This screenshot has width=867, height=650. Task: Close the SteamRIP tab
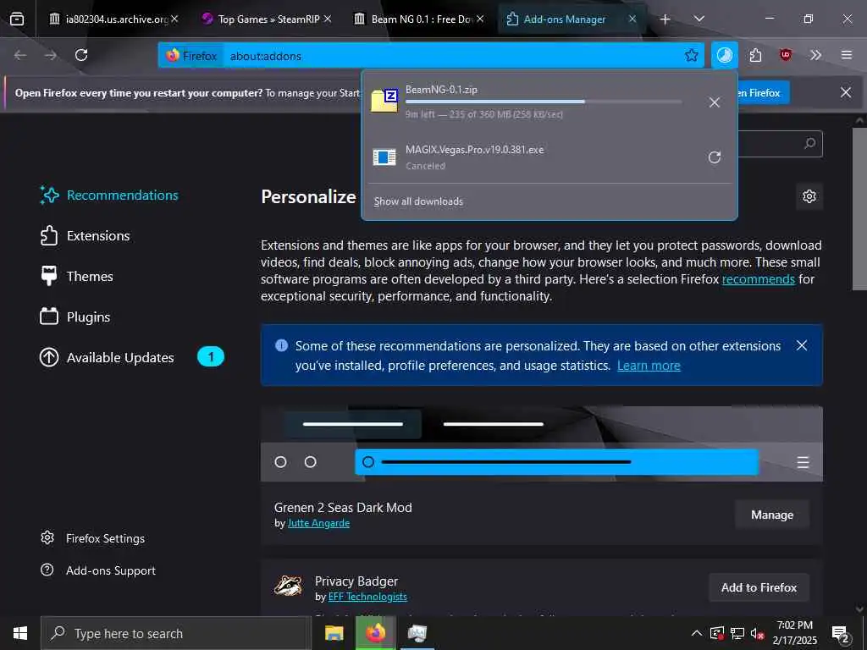[328, 19]
